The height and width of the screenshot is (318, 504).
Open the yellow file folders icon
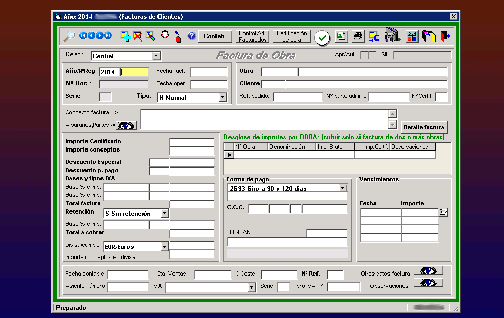pos(428,36)
